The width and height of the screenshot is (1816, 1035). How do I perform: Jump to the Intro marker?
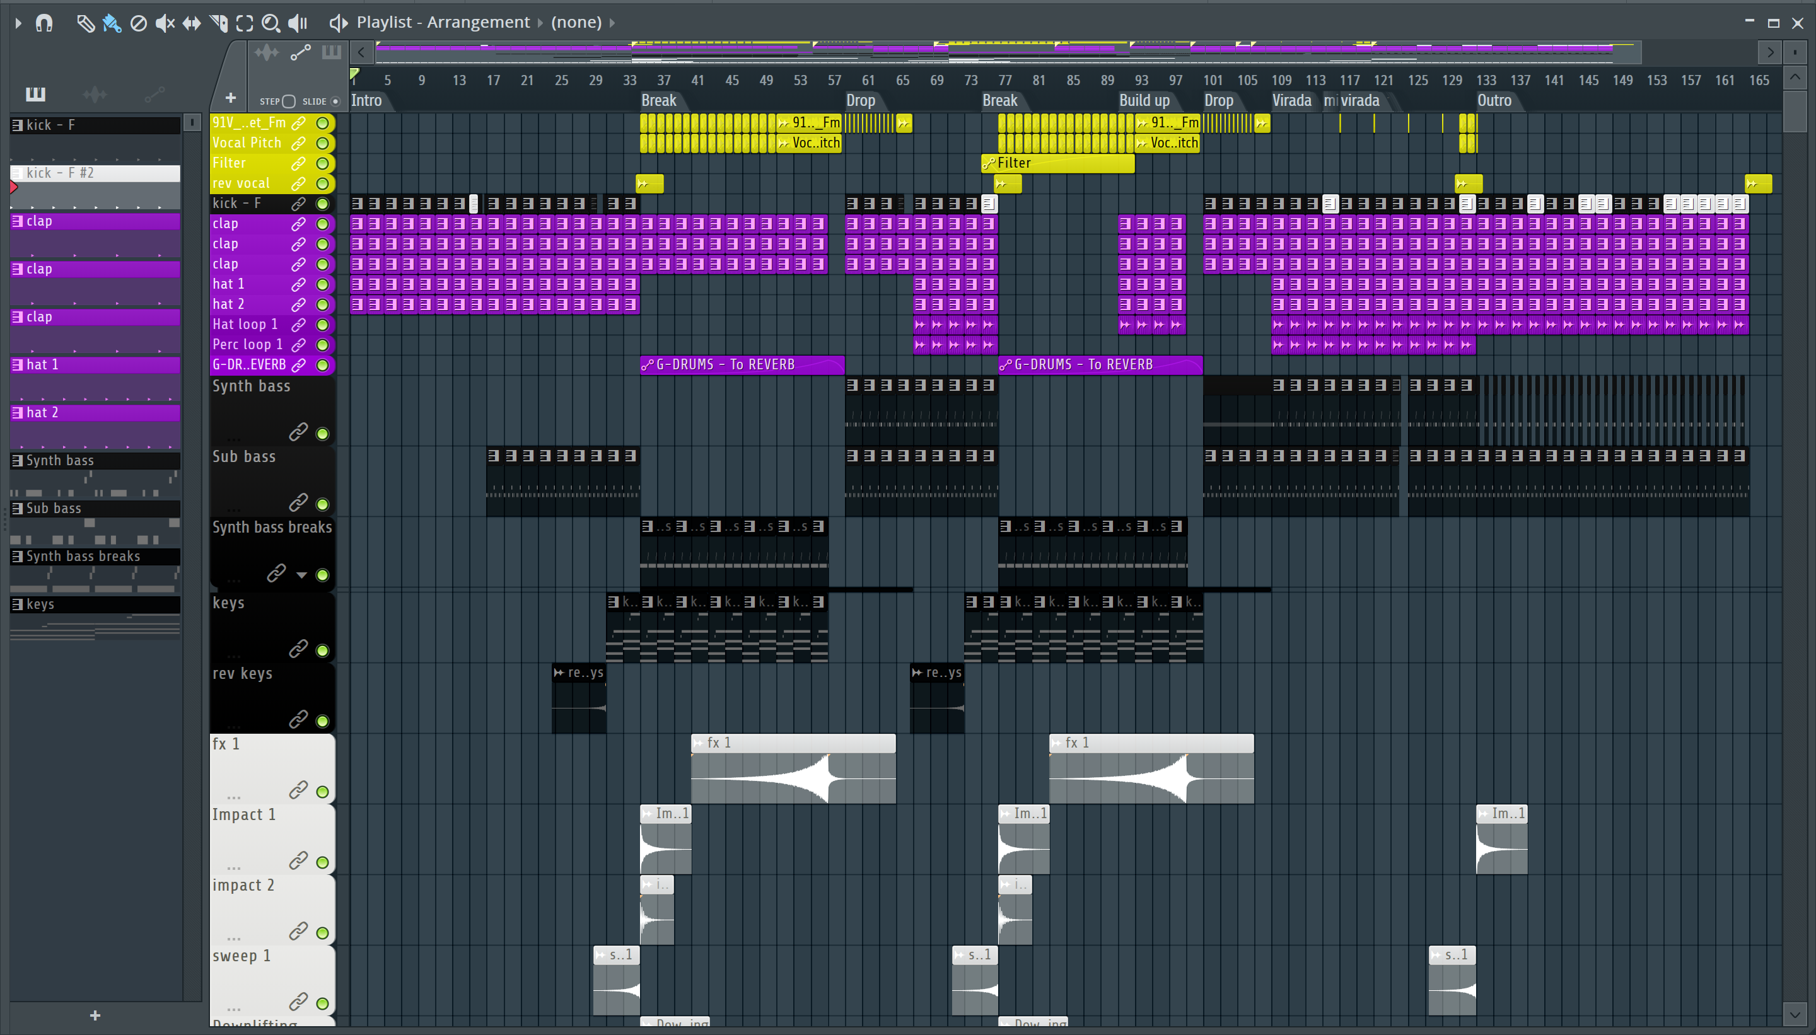pos(366,100)
